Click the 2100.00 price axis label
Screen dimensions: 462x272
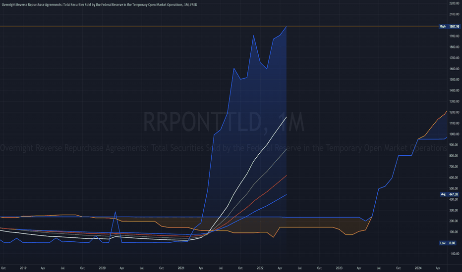tap(455, 14)
